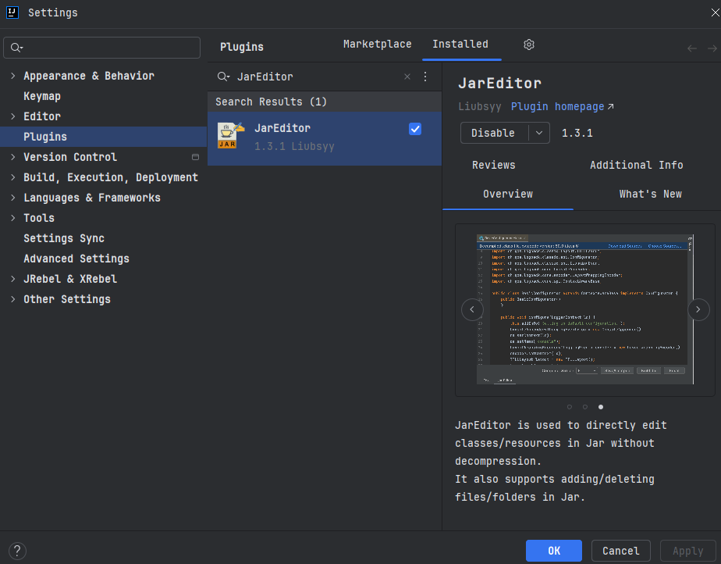This screenshot has height=564, width=721.
Task: Clear the JarEditor plugin search text
Action: pos(407,77)
